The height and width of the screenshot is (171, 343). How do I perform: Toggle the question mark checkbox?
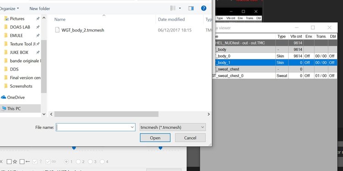tap(35, 162)
